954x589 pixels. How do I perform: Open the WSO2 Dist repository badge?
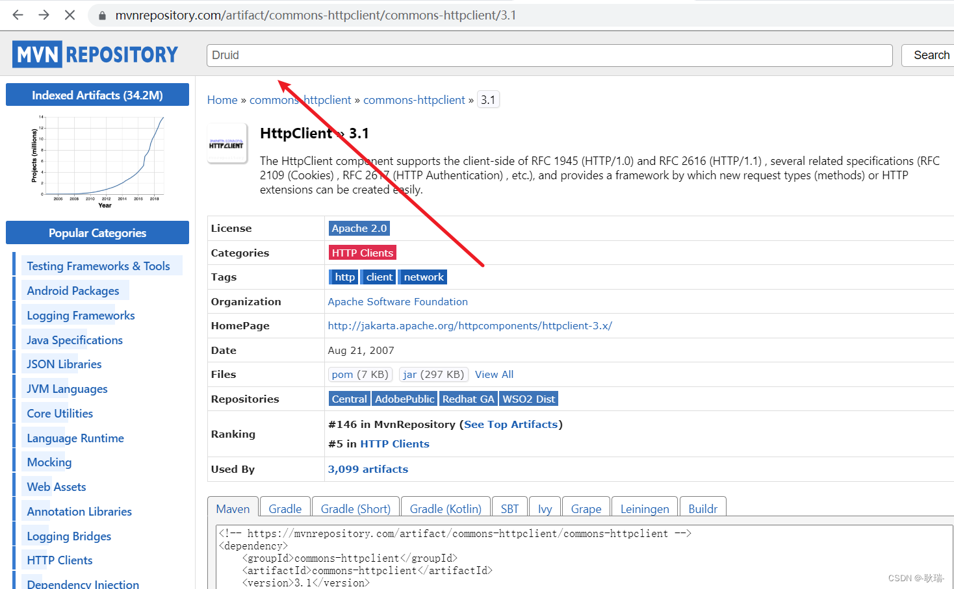tap(528, 399)
